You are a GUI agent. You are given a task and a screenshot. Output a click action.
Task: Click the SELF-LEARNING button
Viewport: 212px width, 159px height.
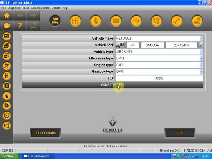point(45,133)
